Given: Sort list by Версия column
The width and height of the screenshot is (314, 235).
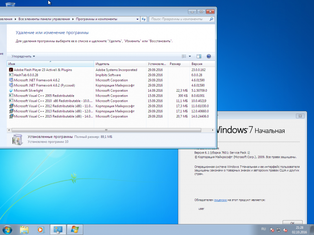Looking at the screenshot, I should (x=202, y=64).
